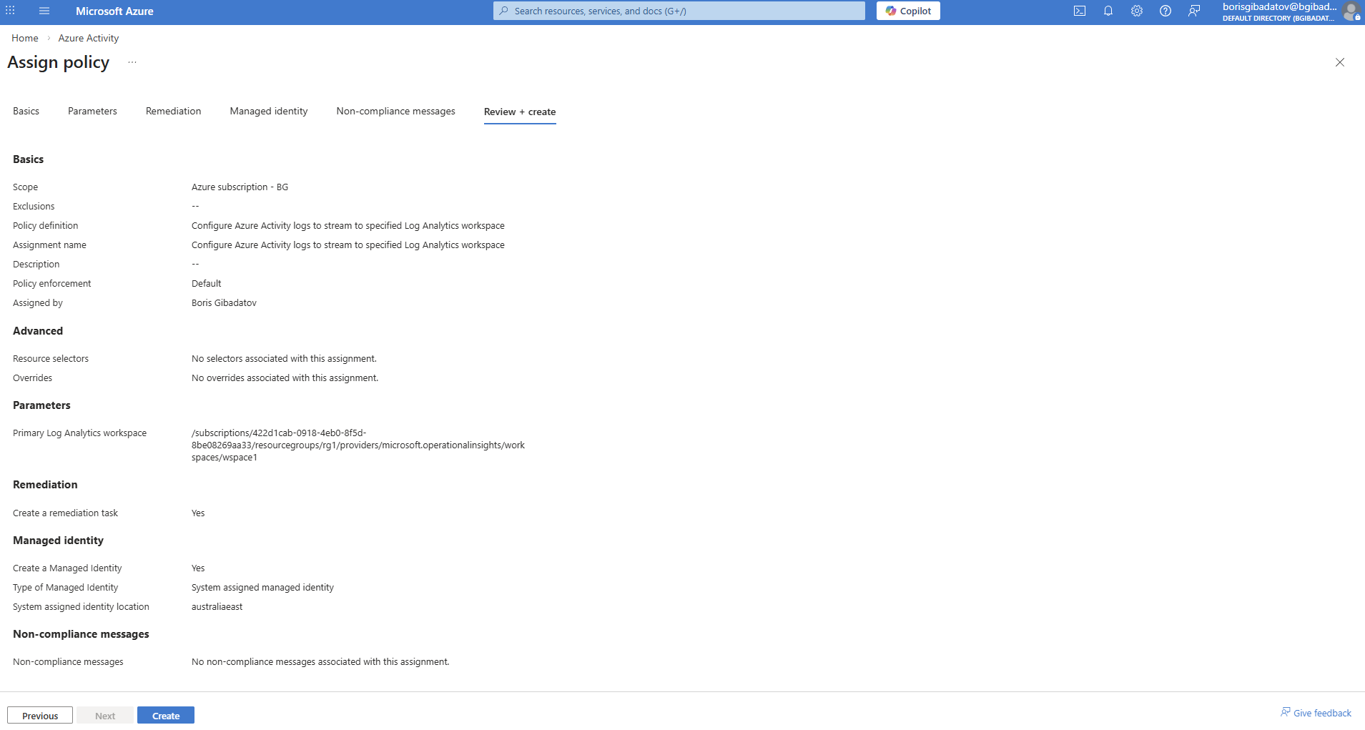Open the Help question mark menu
Viewport: 1365px width, 730px height.
(1166, 11)
